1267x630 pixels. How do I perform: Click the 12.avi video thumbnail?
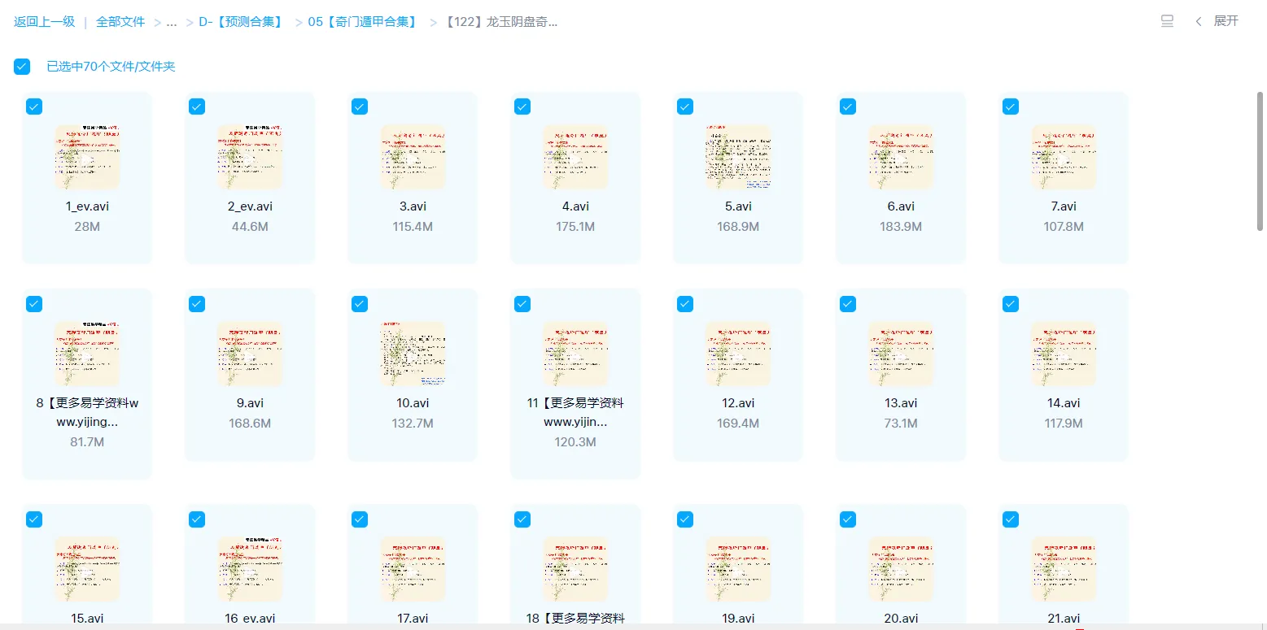[738, 353]
